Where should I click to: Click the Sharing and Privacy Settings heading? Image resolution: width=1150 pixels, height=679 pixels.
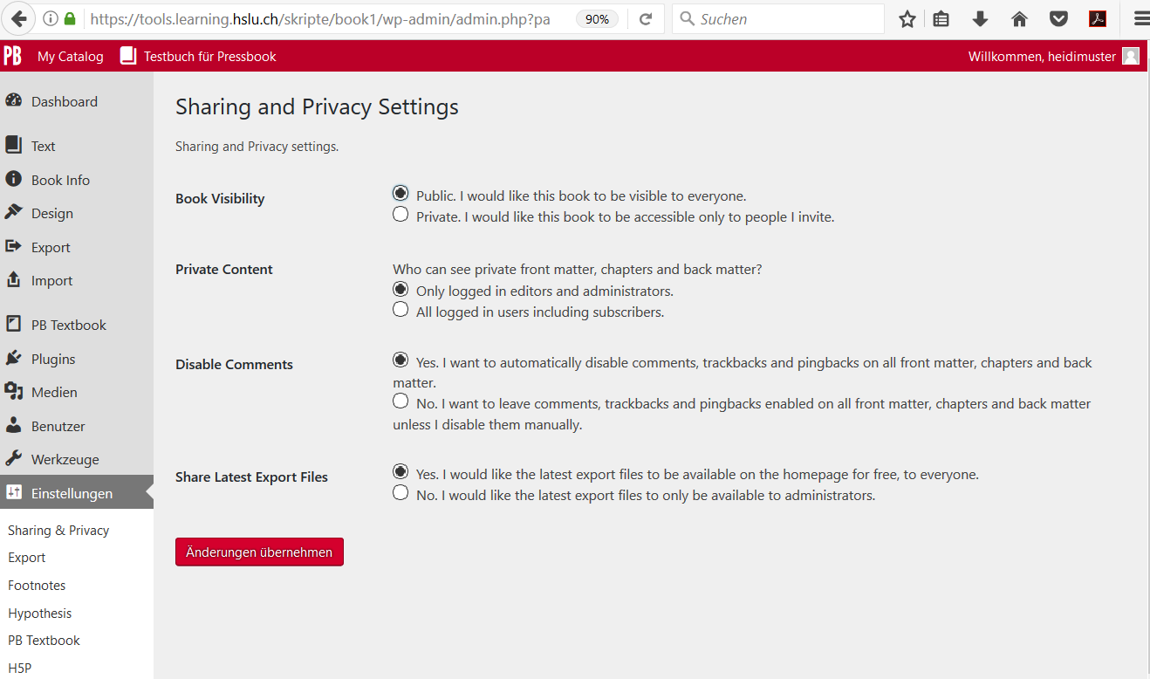[317, 106]
